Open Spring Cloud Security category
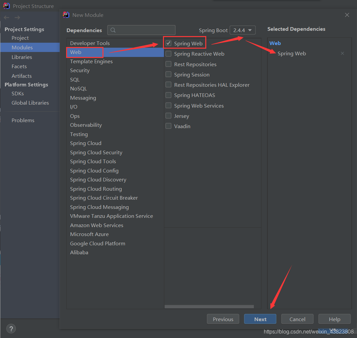 point(115,152)
